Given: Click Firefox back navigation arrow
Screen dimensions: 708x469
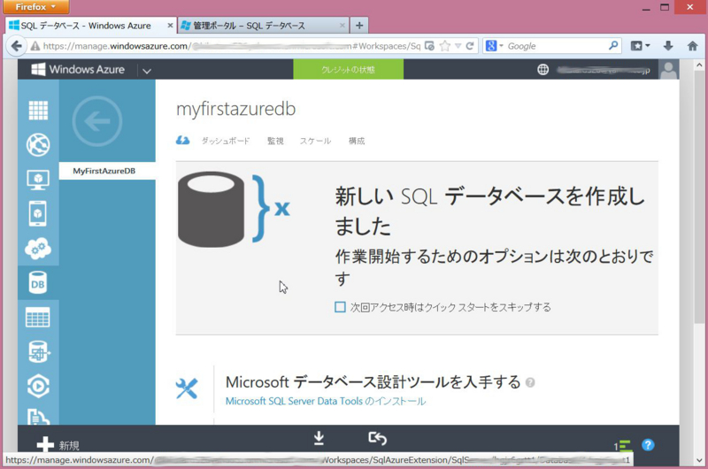Looking at the screenshot, I should (16, 46).
